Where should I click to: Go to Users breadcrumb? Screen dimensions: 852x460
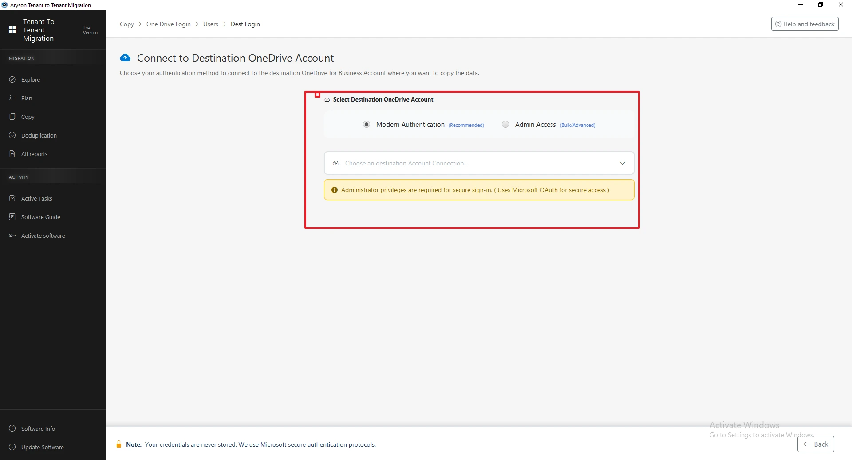(x=211, y=24)
